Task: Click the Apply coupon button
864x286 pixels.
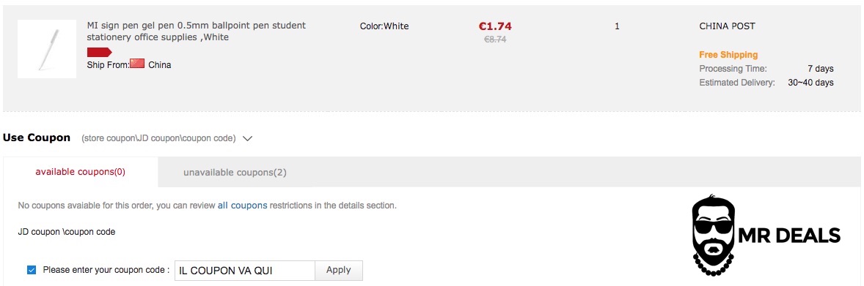Action: coord(338,270)
